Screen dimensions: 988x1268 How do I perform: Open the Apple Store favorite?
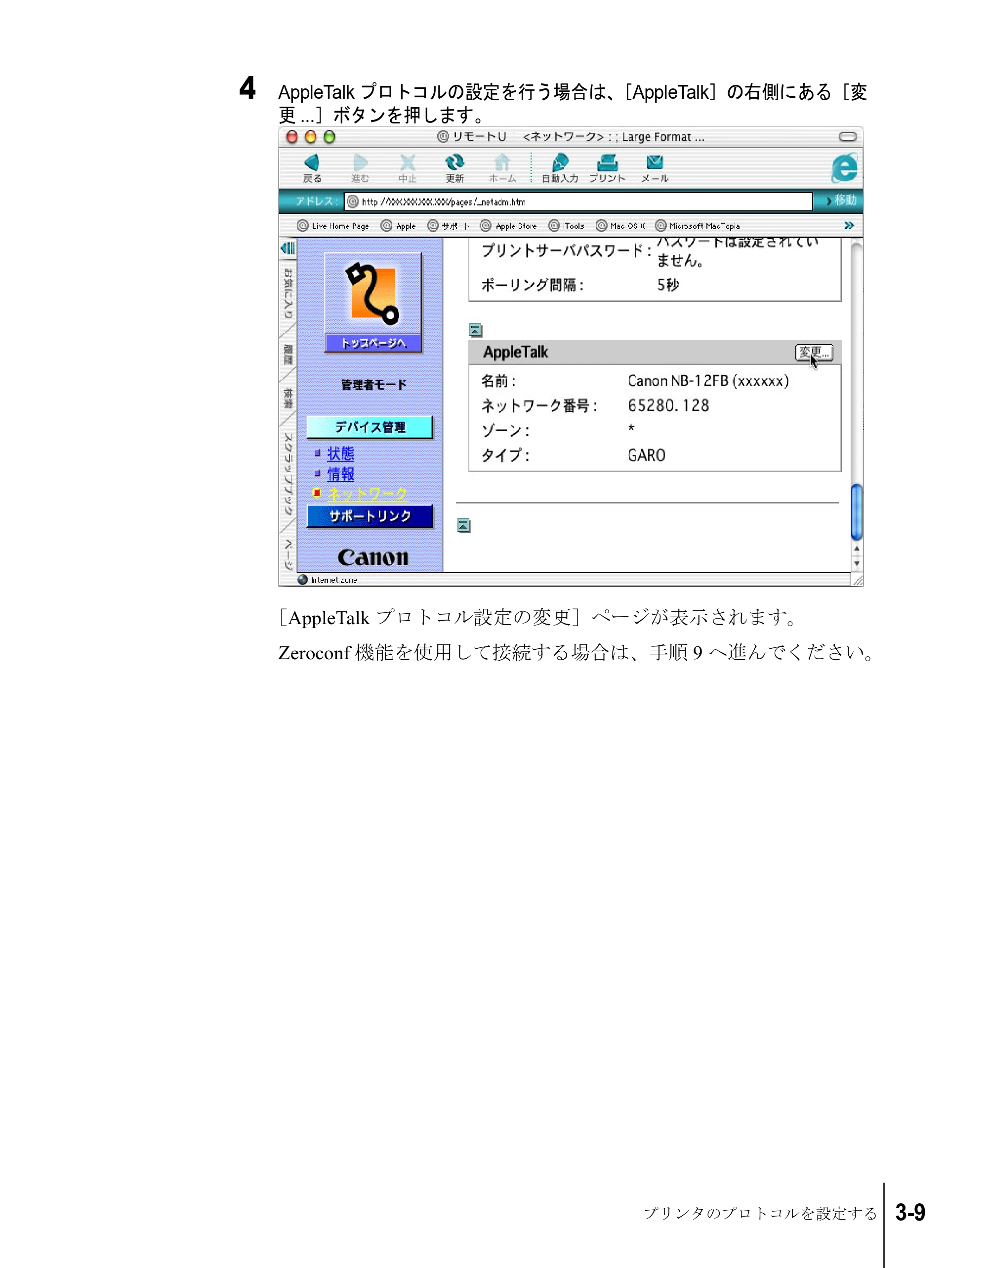(509, 226)
